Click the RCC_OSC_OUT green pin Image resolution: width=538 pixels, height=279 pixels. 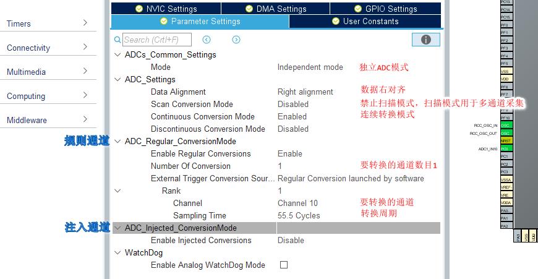(x=506, y=133)
